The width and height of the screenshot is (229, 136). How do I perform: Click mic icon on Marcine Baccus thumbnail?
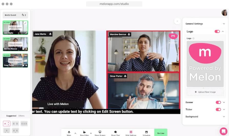(26, 49)
